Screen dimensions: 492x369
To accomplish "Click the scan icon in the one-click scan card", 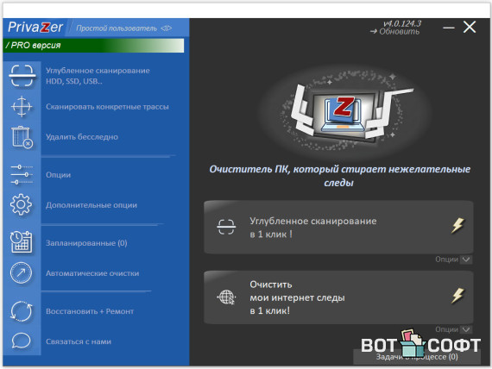I will [226, 227].
